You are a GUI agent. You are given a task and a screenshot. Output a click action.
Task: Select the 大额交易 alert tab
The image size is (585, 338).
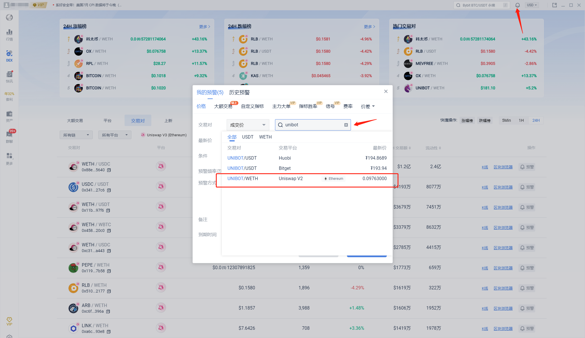[223, 106]
